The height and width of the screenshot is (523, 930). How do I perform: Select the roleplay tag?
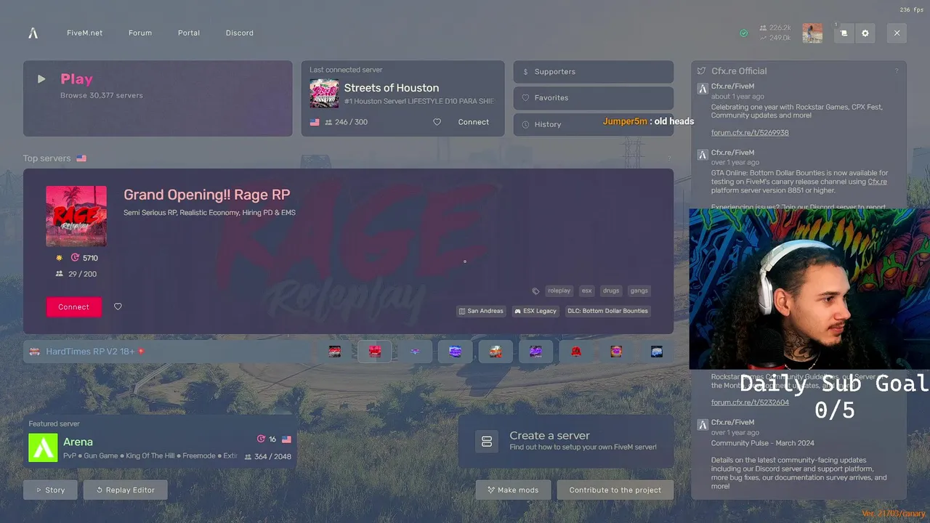pos(559,291)
